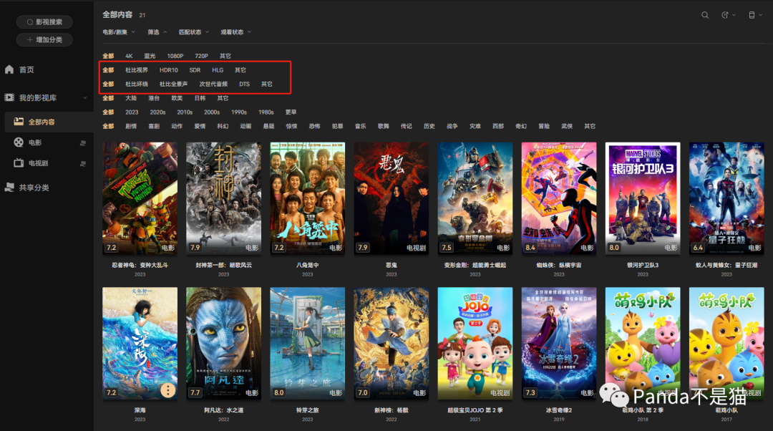
Task: Open the 阿凡达:水之道 poster
Action: click(224, 343)
